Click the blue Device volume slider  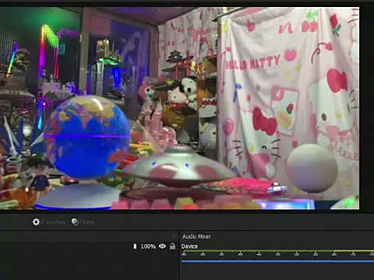tap(277, 261)
